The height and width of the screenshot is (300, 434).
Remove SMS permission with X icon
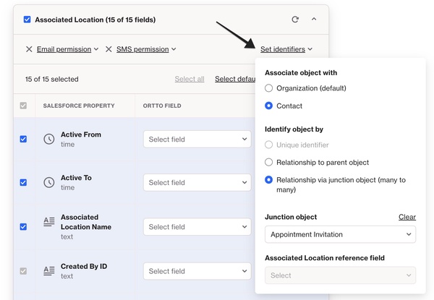pos(109,49)
